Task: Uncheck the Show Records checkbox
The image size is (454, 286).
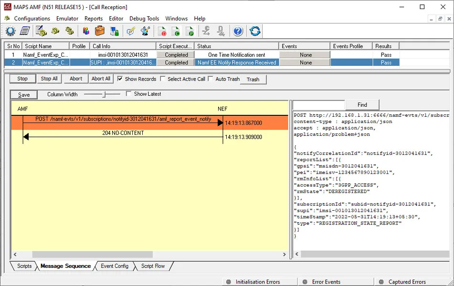Action: (120, 79)
